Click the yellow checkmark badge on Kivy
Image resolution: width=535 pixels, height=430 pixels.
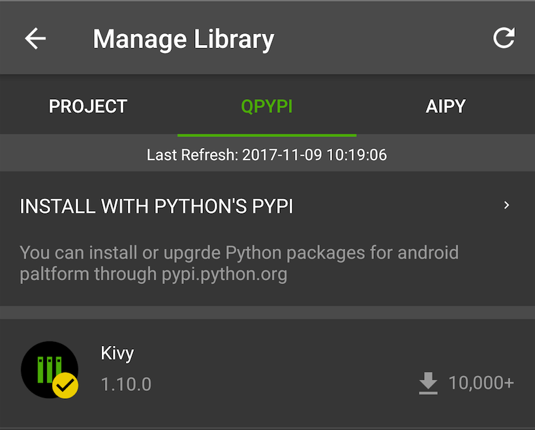coord(65,386)
